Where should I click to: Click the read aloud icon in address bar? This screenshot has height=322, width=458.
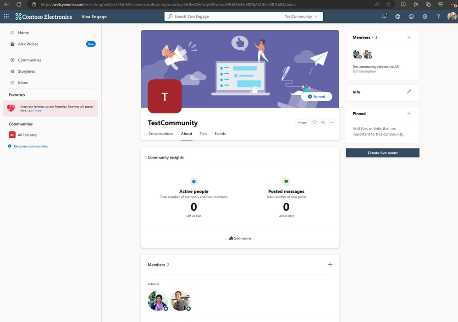coord(377,5)
